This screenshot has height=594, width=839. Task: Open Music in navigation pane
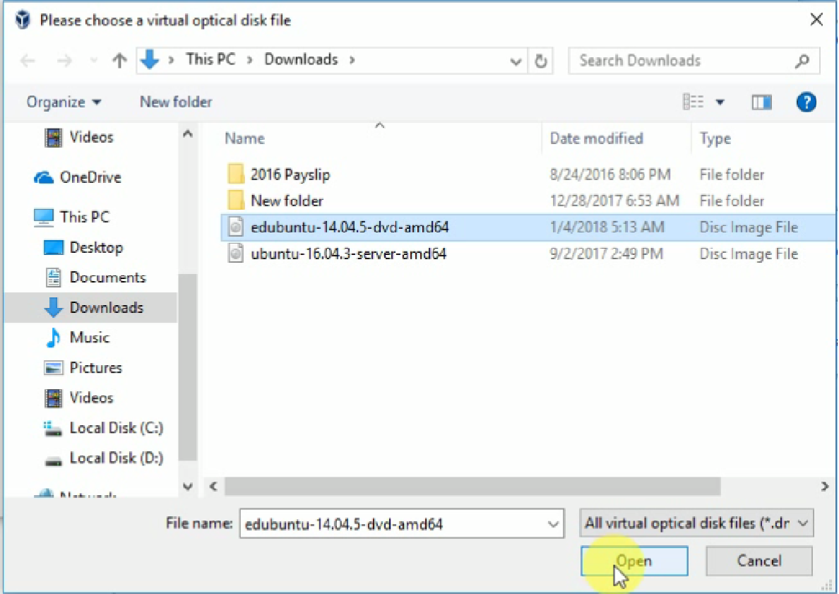click(90, 337)
